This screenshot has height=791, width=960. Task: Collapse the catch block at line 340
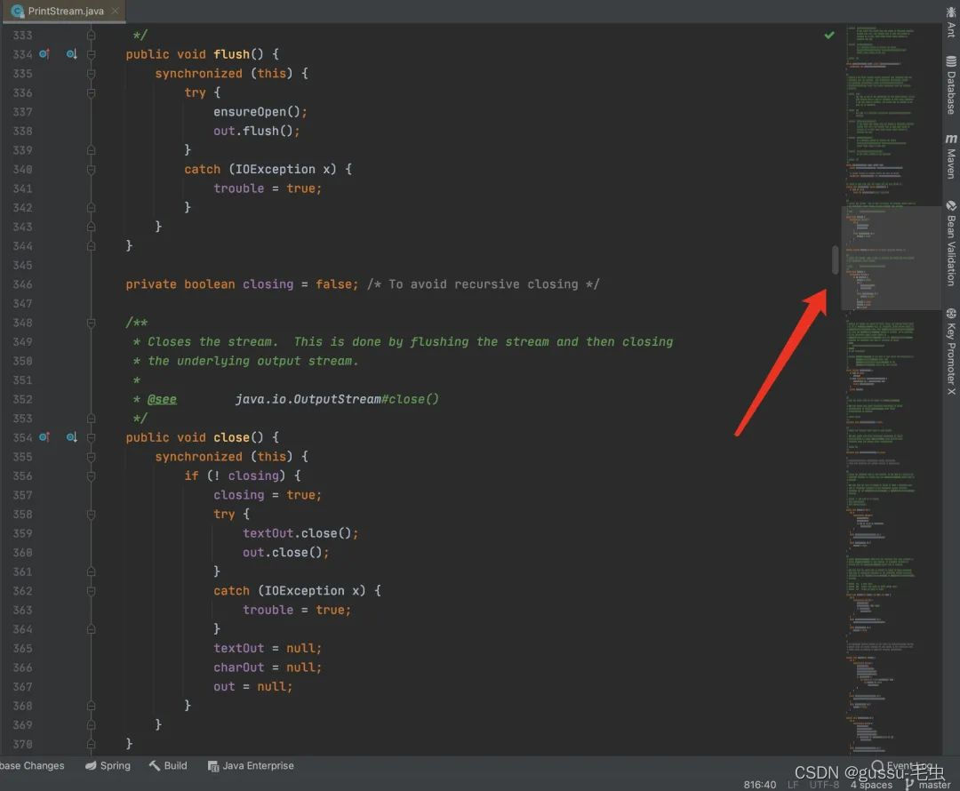coord(92,170)
